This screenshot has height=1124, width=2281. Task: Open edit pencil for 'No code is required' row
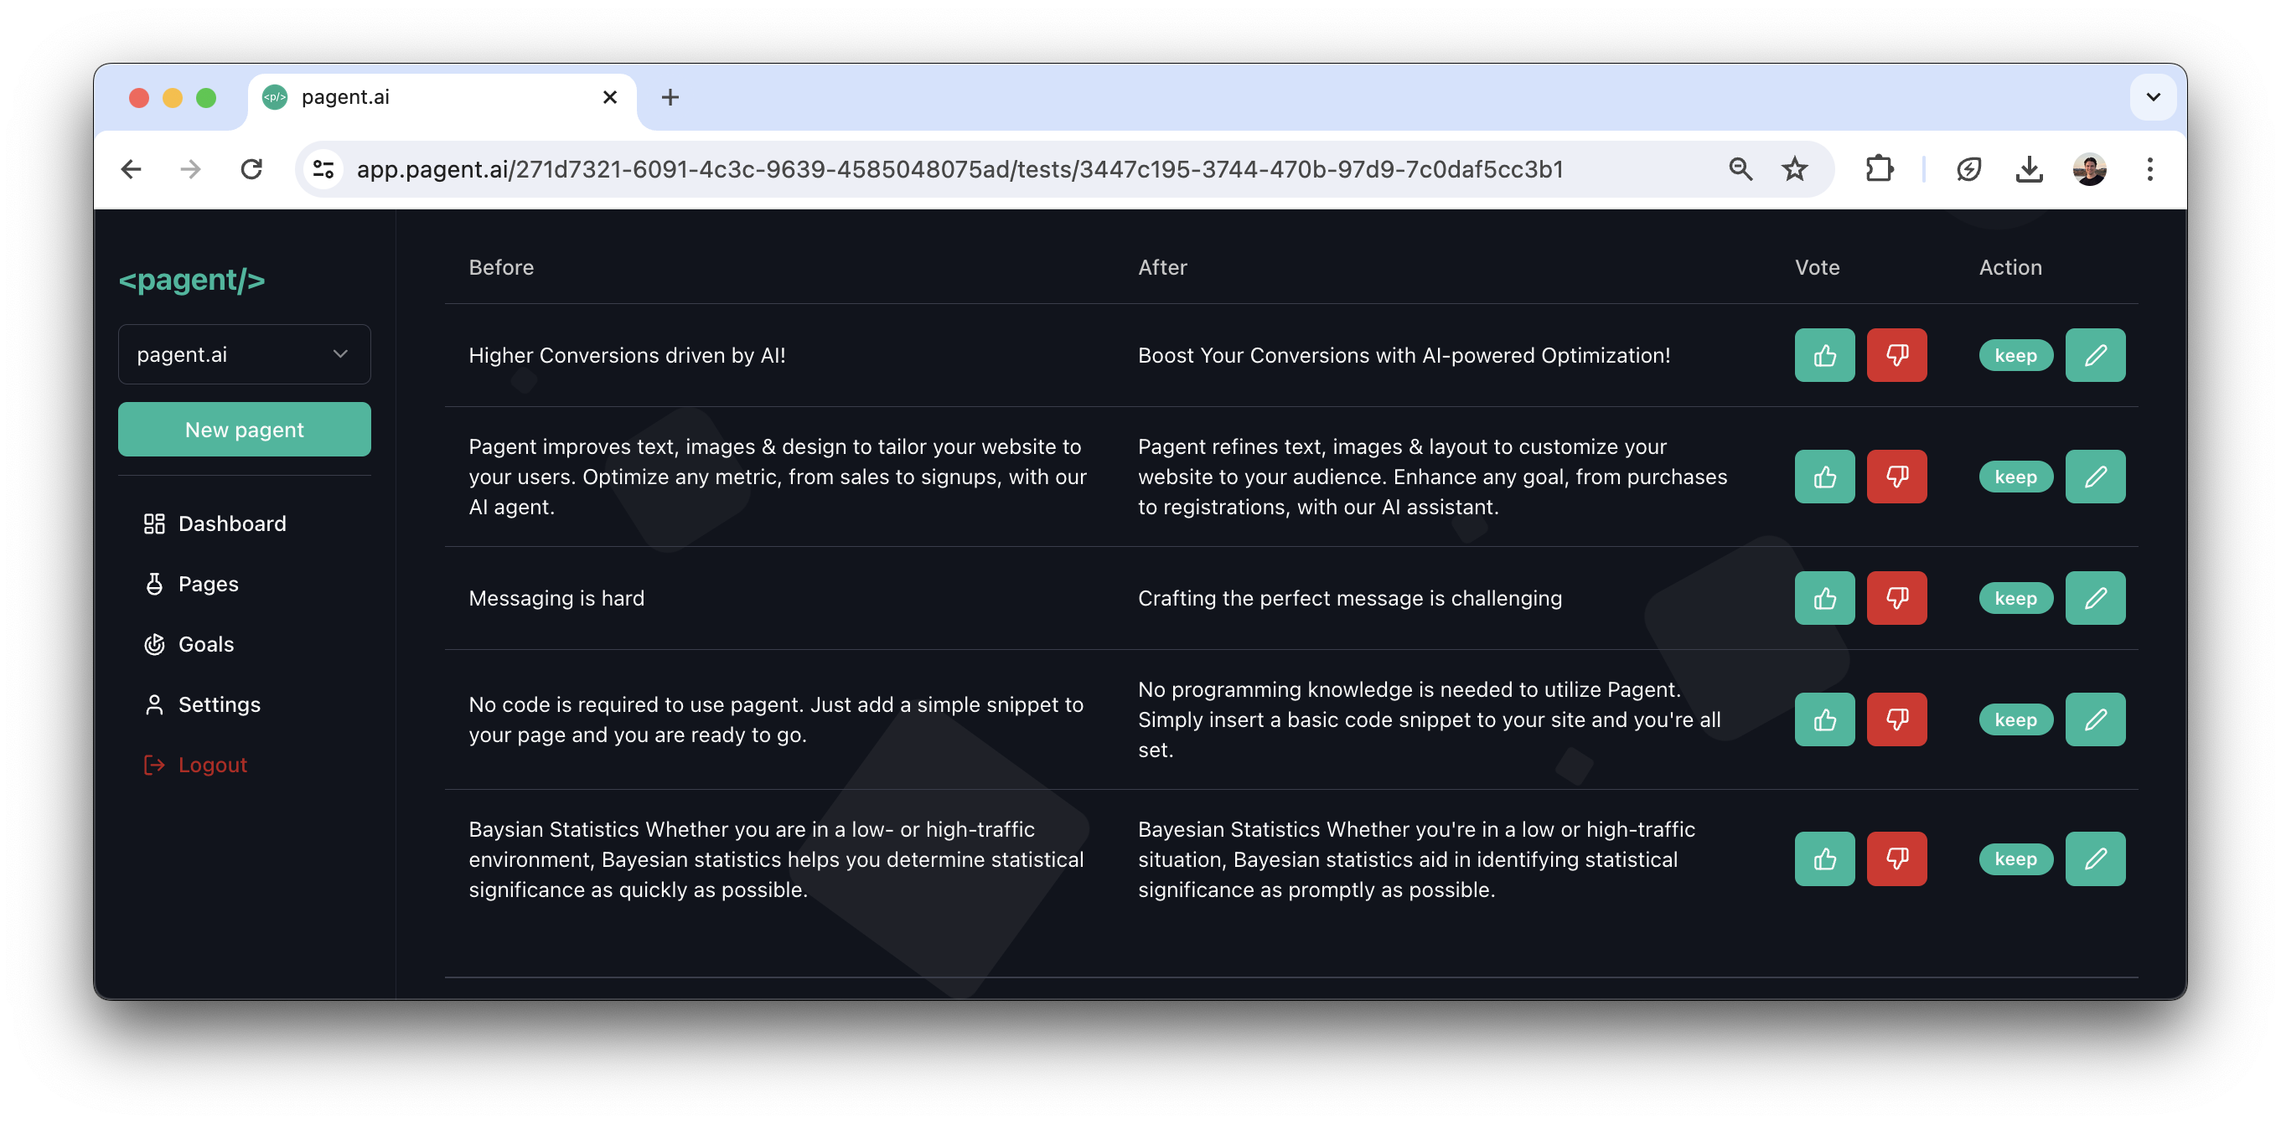pyautogui.click(x=2095, y=719)
